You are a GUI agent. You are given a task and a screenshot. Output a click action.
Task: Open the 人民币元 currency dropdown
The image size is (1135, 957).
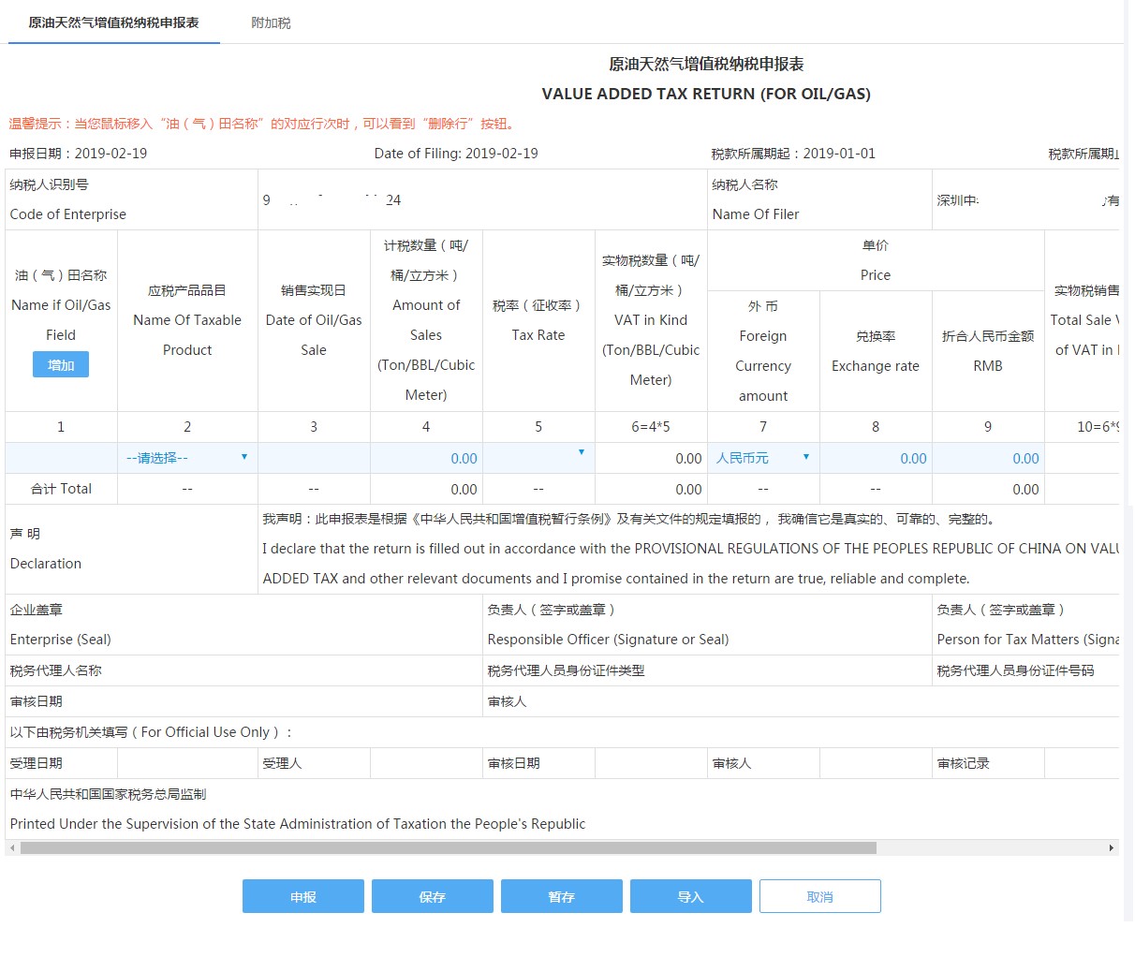click(762, 458)
